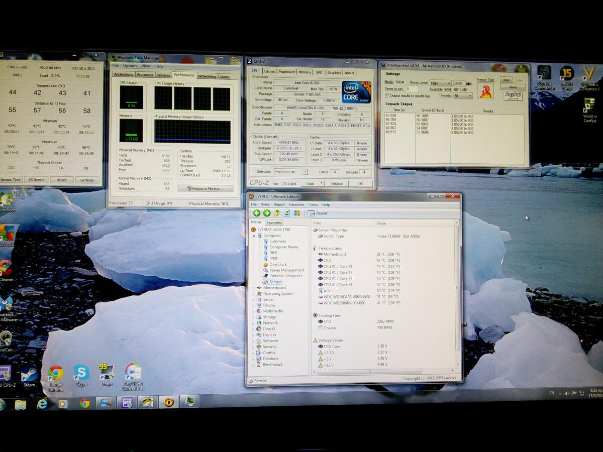
Task: Open the Networking tab in Task Manager
Action: tap(207, 76)
